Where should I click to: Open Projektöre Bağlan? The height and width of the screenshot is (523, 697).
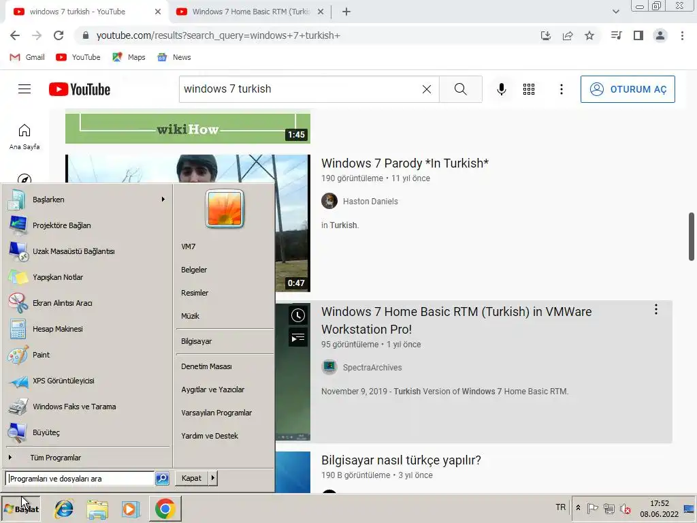coord(88,225)
